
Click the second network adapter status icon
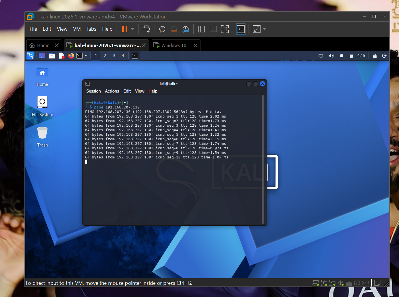point(332,283)
